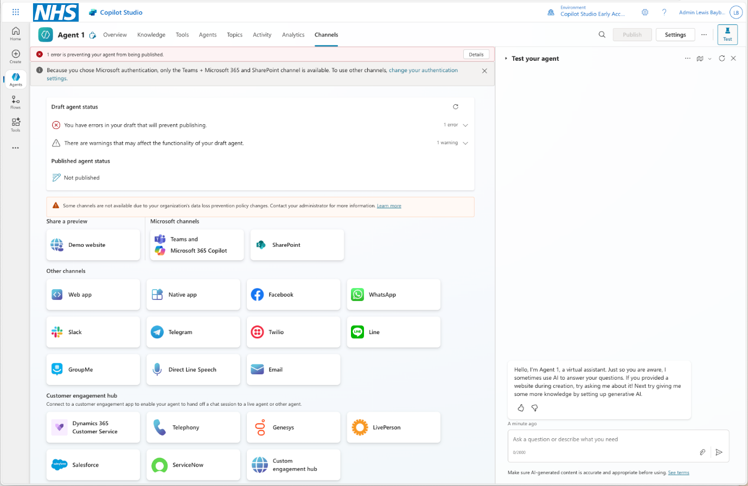Click the thumbs up feedback icon
748x486 pixels.
tap(521, 408)
